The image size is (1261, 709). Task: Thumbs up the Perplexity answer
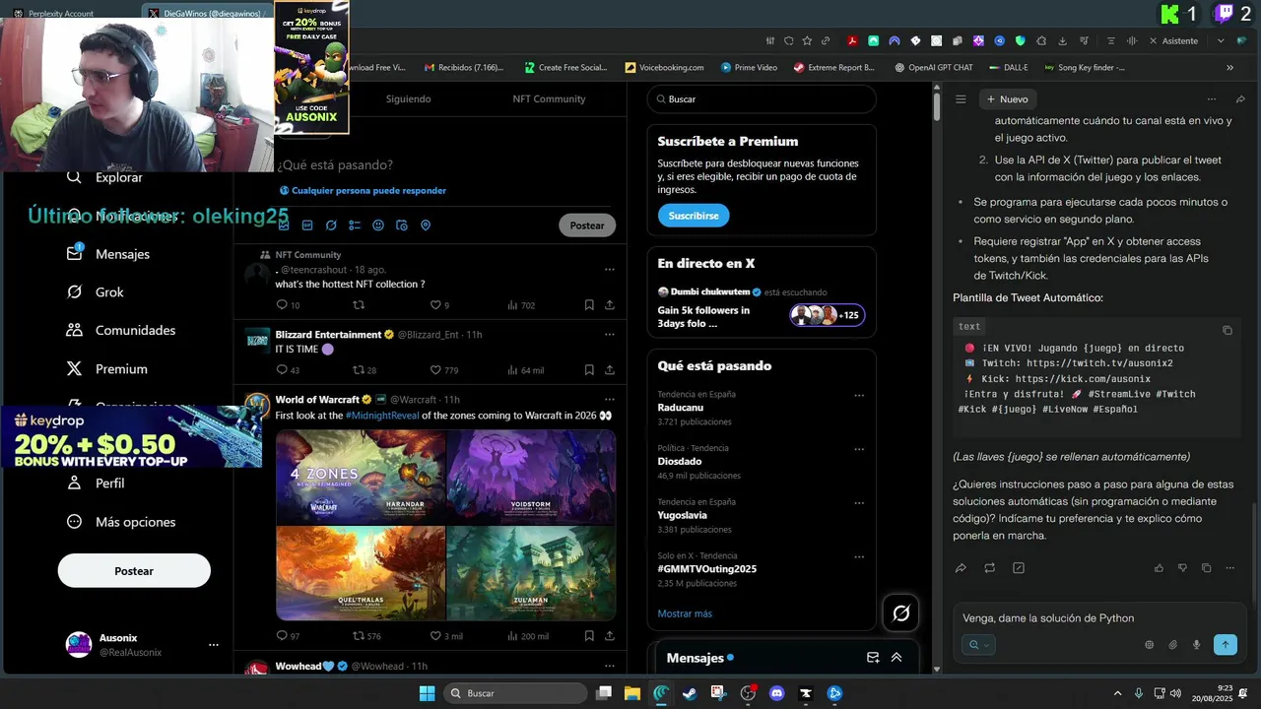click(1159, 568)
